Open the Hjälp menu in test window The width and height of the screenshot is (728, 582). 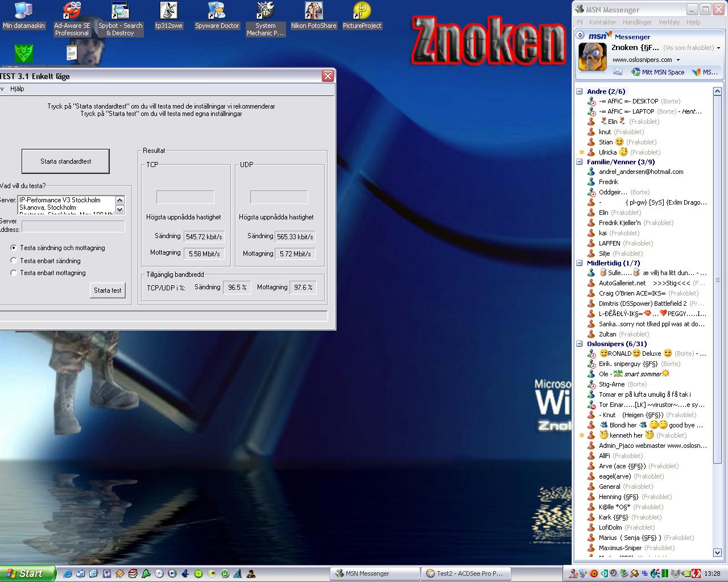17,89
